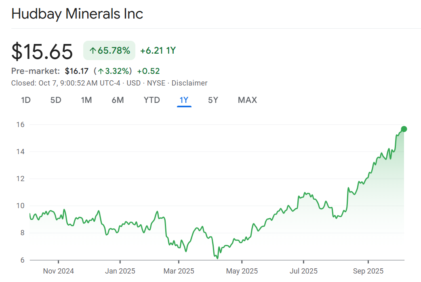Open the 6M time range tab
The height and width of the screenshot is (282, 421).
[118, 100]
